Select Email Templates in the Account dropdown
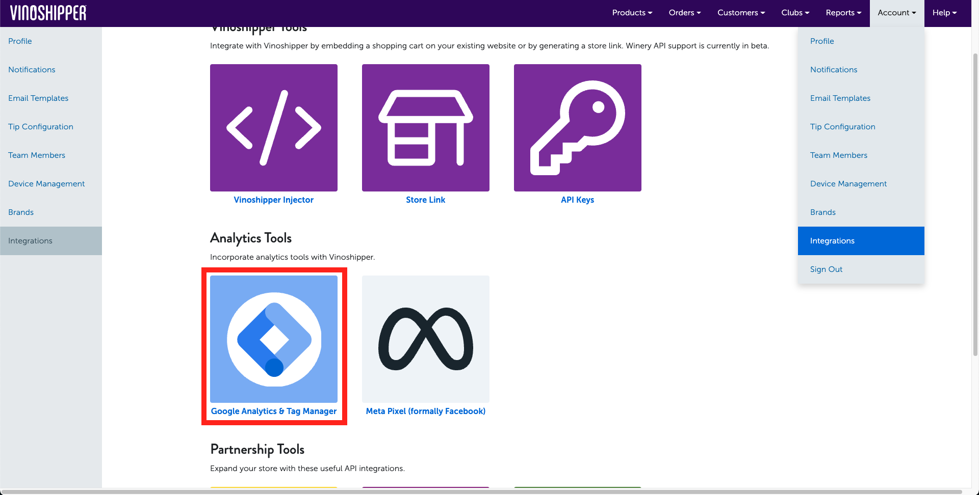This screenshot has height=495, width=979. (x=861, y=98)
